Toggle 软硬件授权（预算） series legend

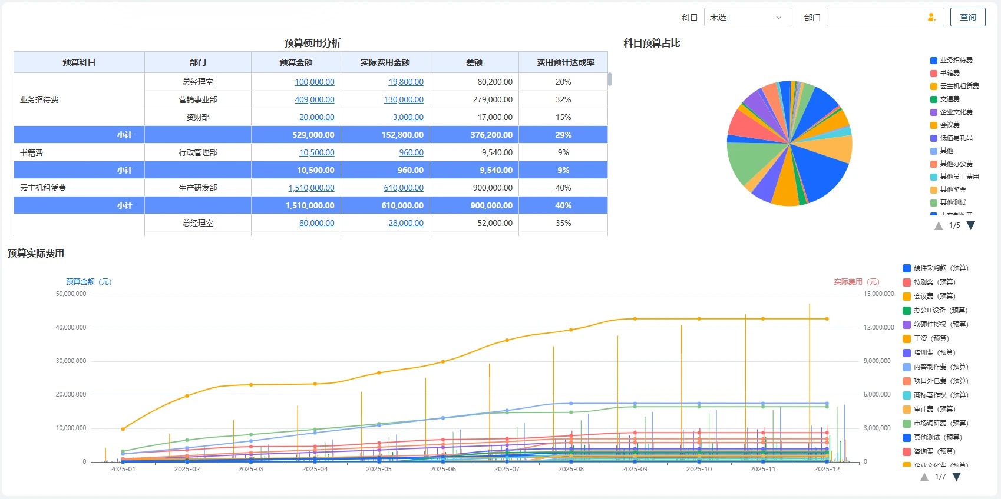pos(935,324)
